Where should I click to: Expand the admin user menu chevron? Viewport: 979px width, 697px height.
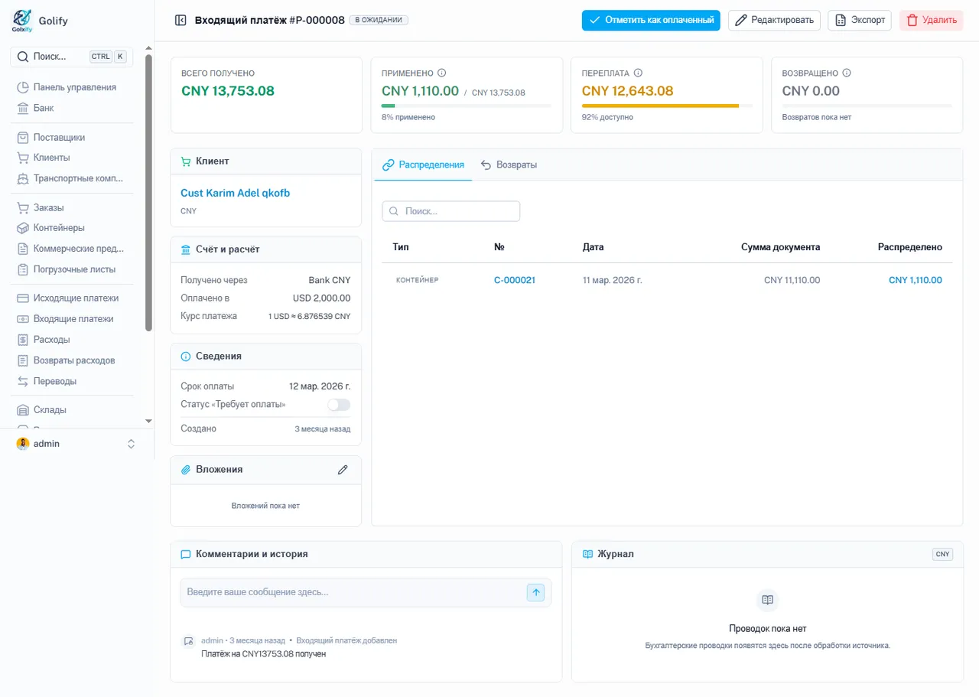[x=131, y=444]
